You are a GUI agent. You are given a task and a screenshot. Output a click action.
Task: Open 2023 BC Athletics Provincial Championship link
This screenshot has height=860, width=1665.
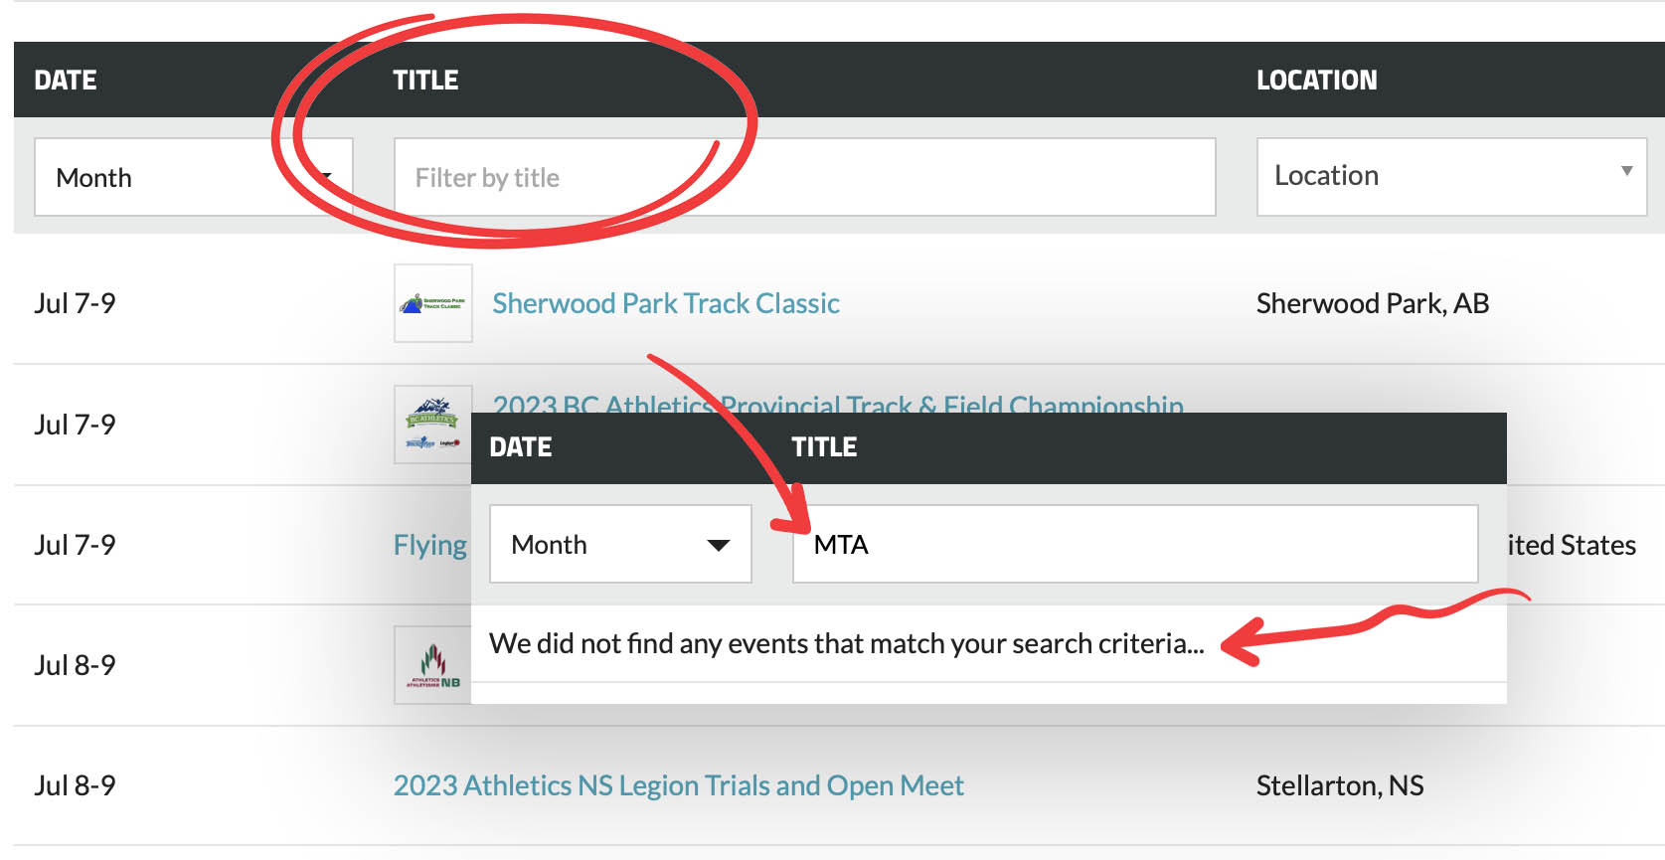coord(837,402)
